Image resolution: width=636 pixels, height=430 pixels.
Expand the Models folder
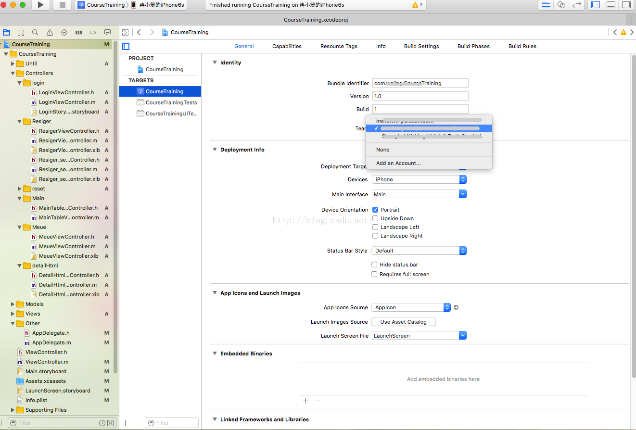(13, 304)
